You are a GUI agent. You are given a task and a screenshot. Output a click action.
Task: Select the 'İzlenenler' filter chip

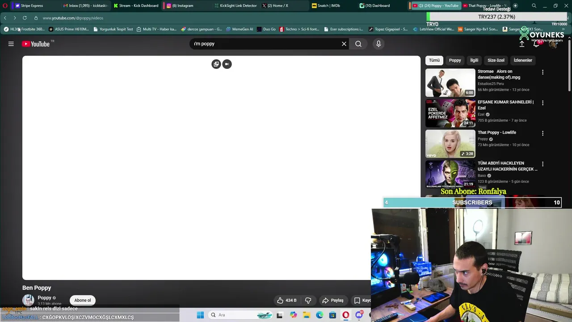(x=523, y=60)
